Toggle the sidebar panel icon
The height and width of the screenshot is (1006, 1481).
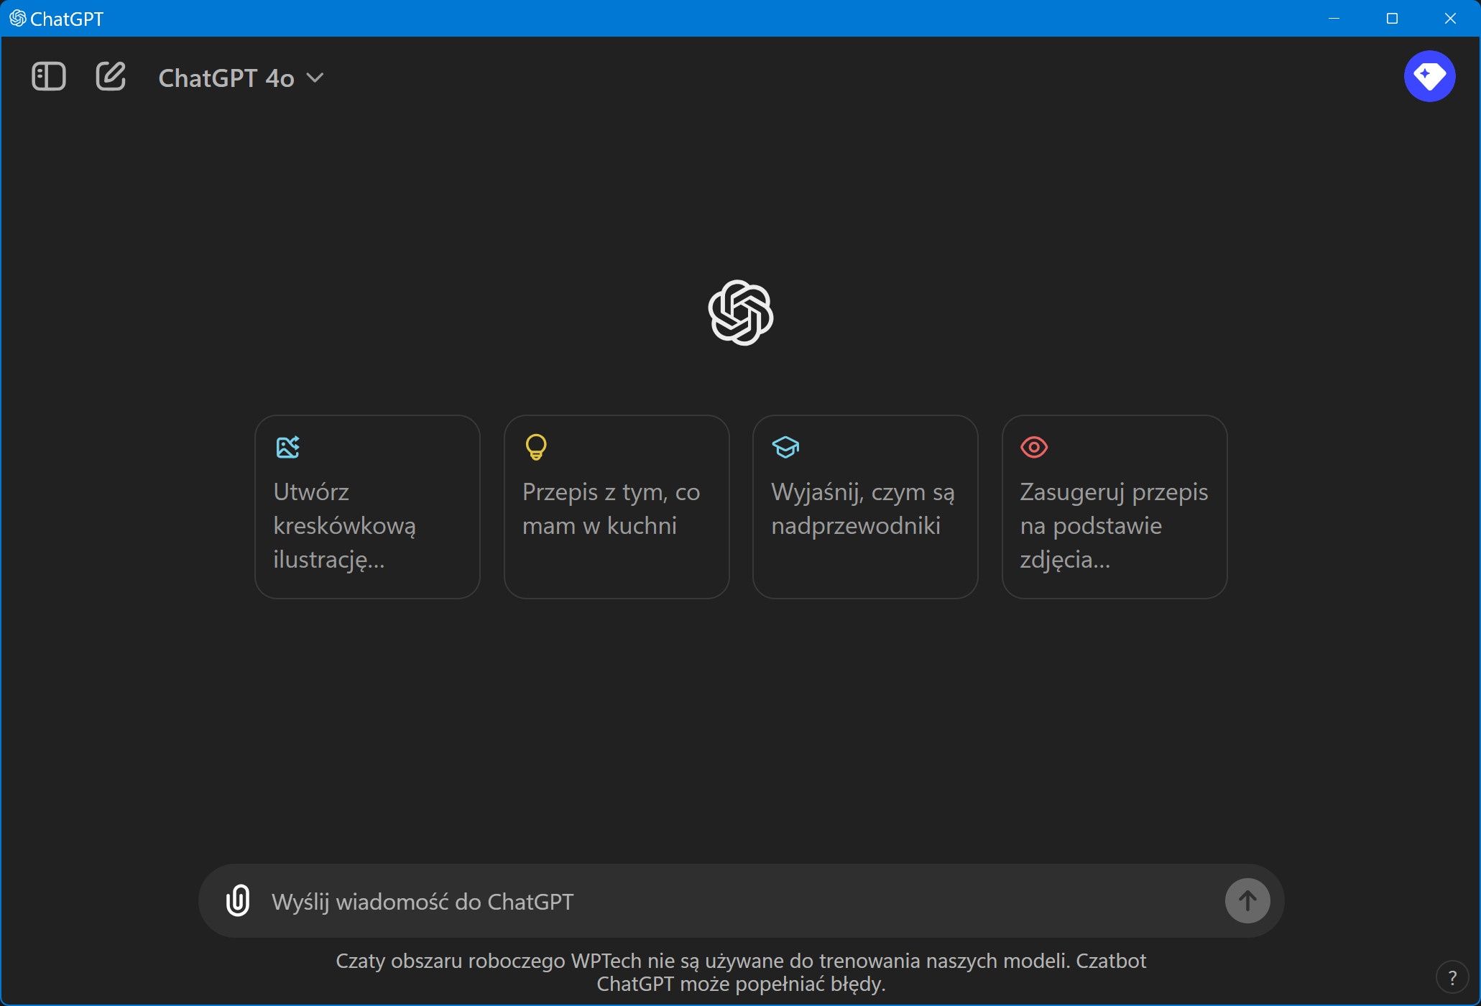(x=49, y=77)
